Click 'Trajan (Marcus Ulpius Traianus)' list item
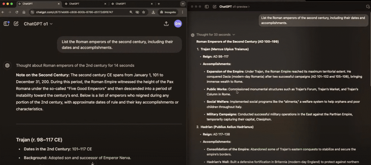 point(225,49)
